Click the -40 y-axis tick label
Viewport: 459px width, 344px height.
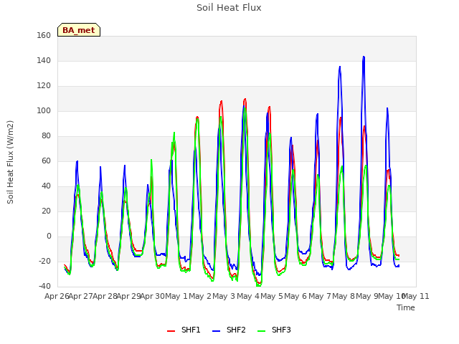point(44,286)
